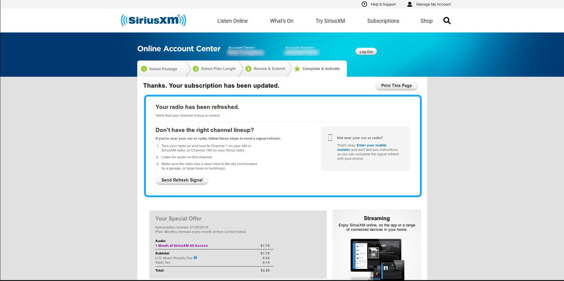Open the Shop menu
The image size is (564, 281).
point(426,21)
